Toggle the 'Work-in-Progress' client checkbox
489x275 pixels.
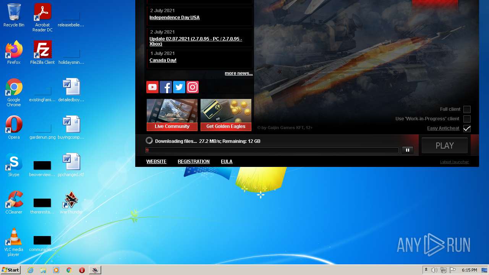click(467, 119)
